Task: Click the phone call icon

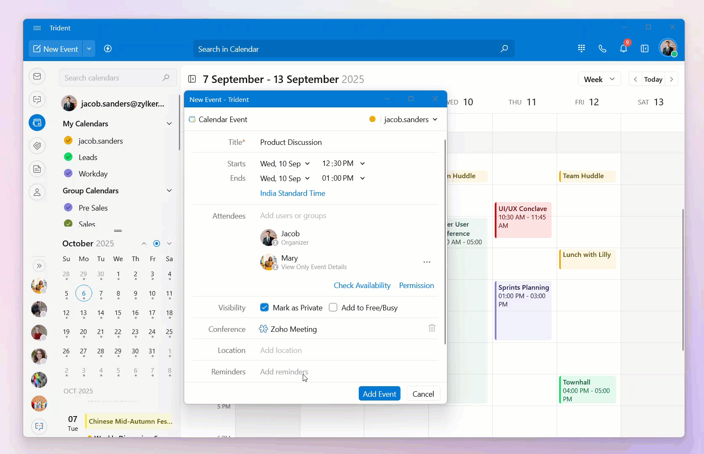Action: click(x=603, y=48)
